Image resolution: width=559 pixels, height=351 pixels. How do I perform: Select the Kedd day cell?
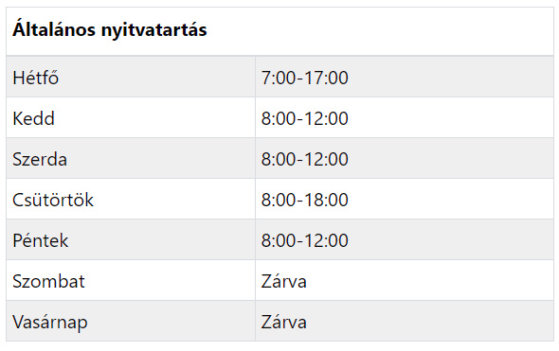[x=131, y=117]
